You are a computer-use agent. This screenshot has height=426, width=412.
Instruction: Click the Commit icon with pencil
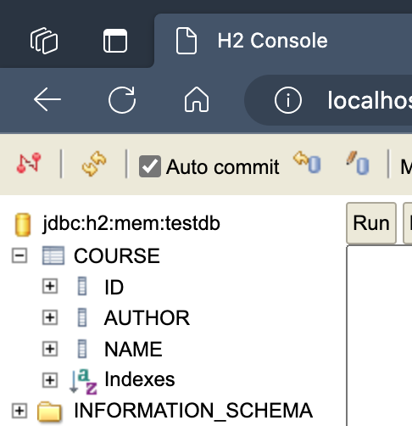coord(358,163)
